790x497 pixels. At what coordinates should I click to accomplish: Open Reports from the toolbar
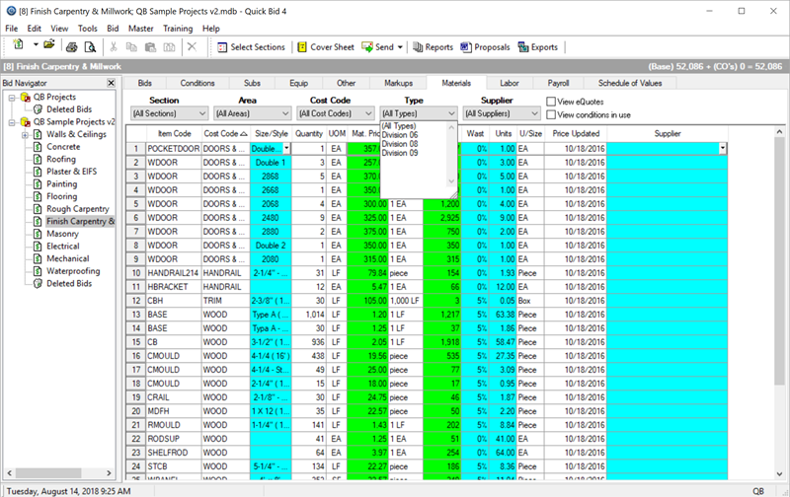[x=433, y=47]
